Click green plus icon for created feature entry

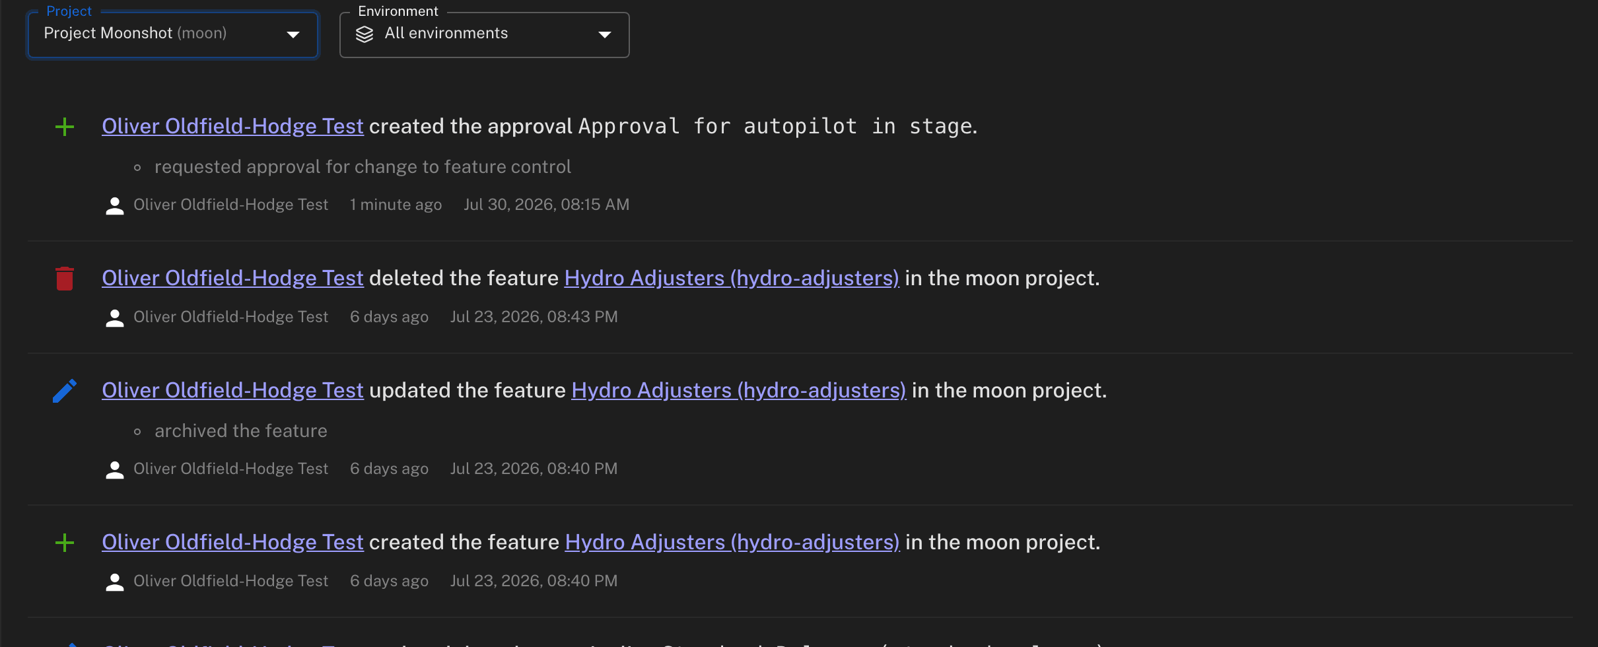click(65, 543)
